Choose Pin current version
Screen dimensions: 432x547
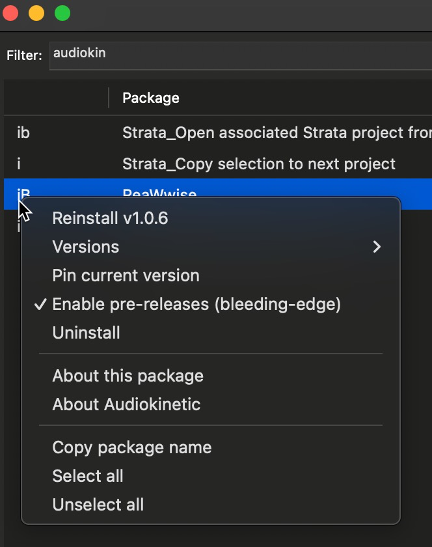[x=126, y=275]
